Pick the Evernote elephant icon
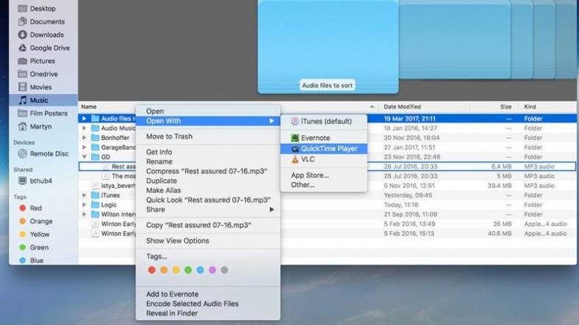 pos(295,138)
